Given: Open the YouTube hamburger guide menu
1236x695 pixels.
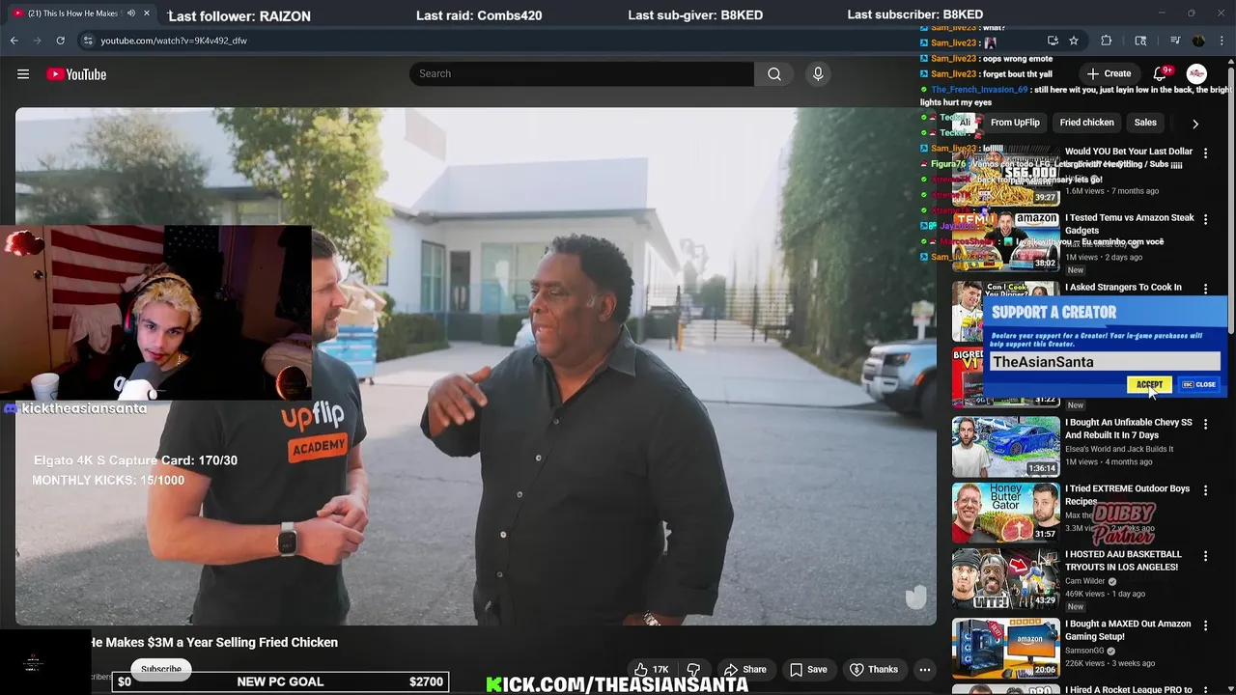Looking at the screenshot, I should (23, 74).
